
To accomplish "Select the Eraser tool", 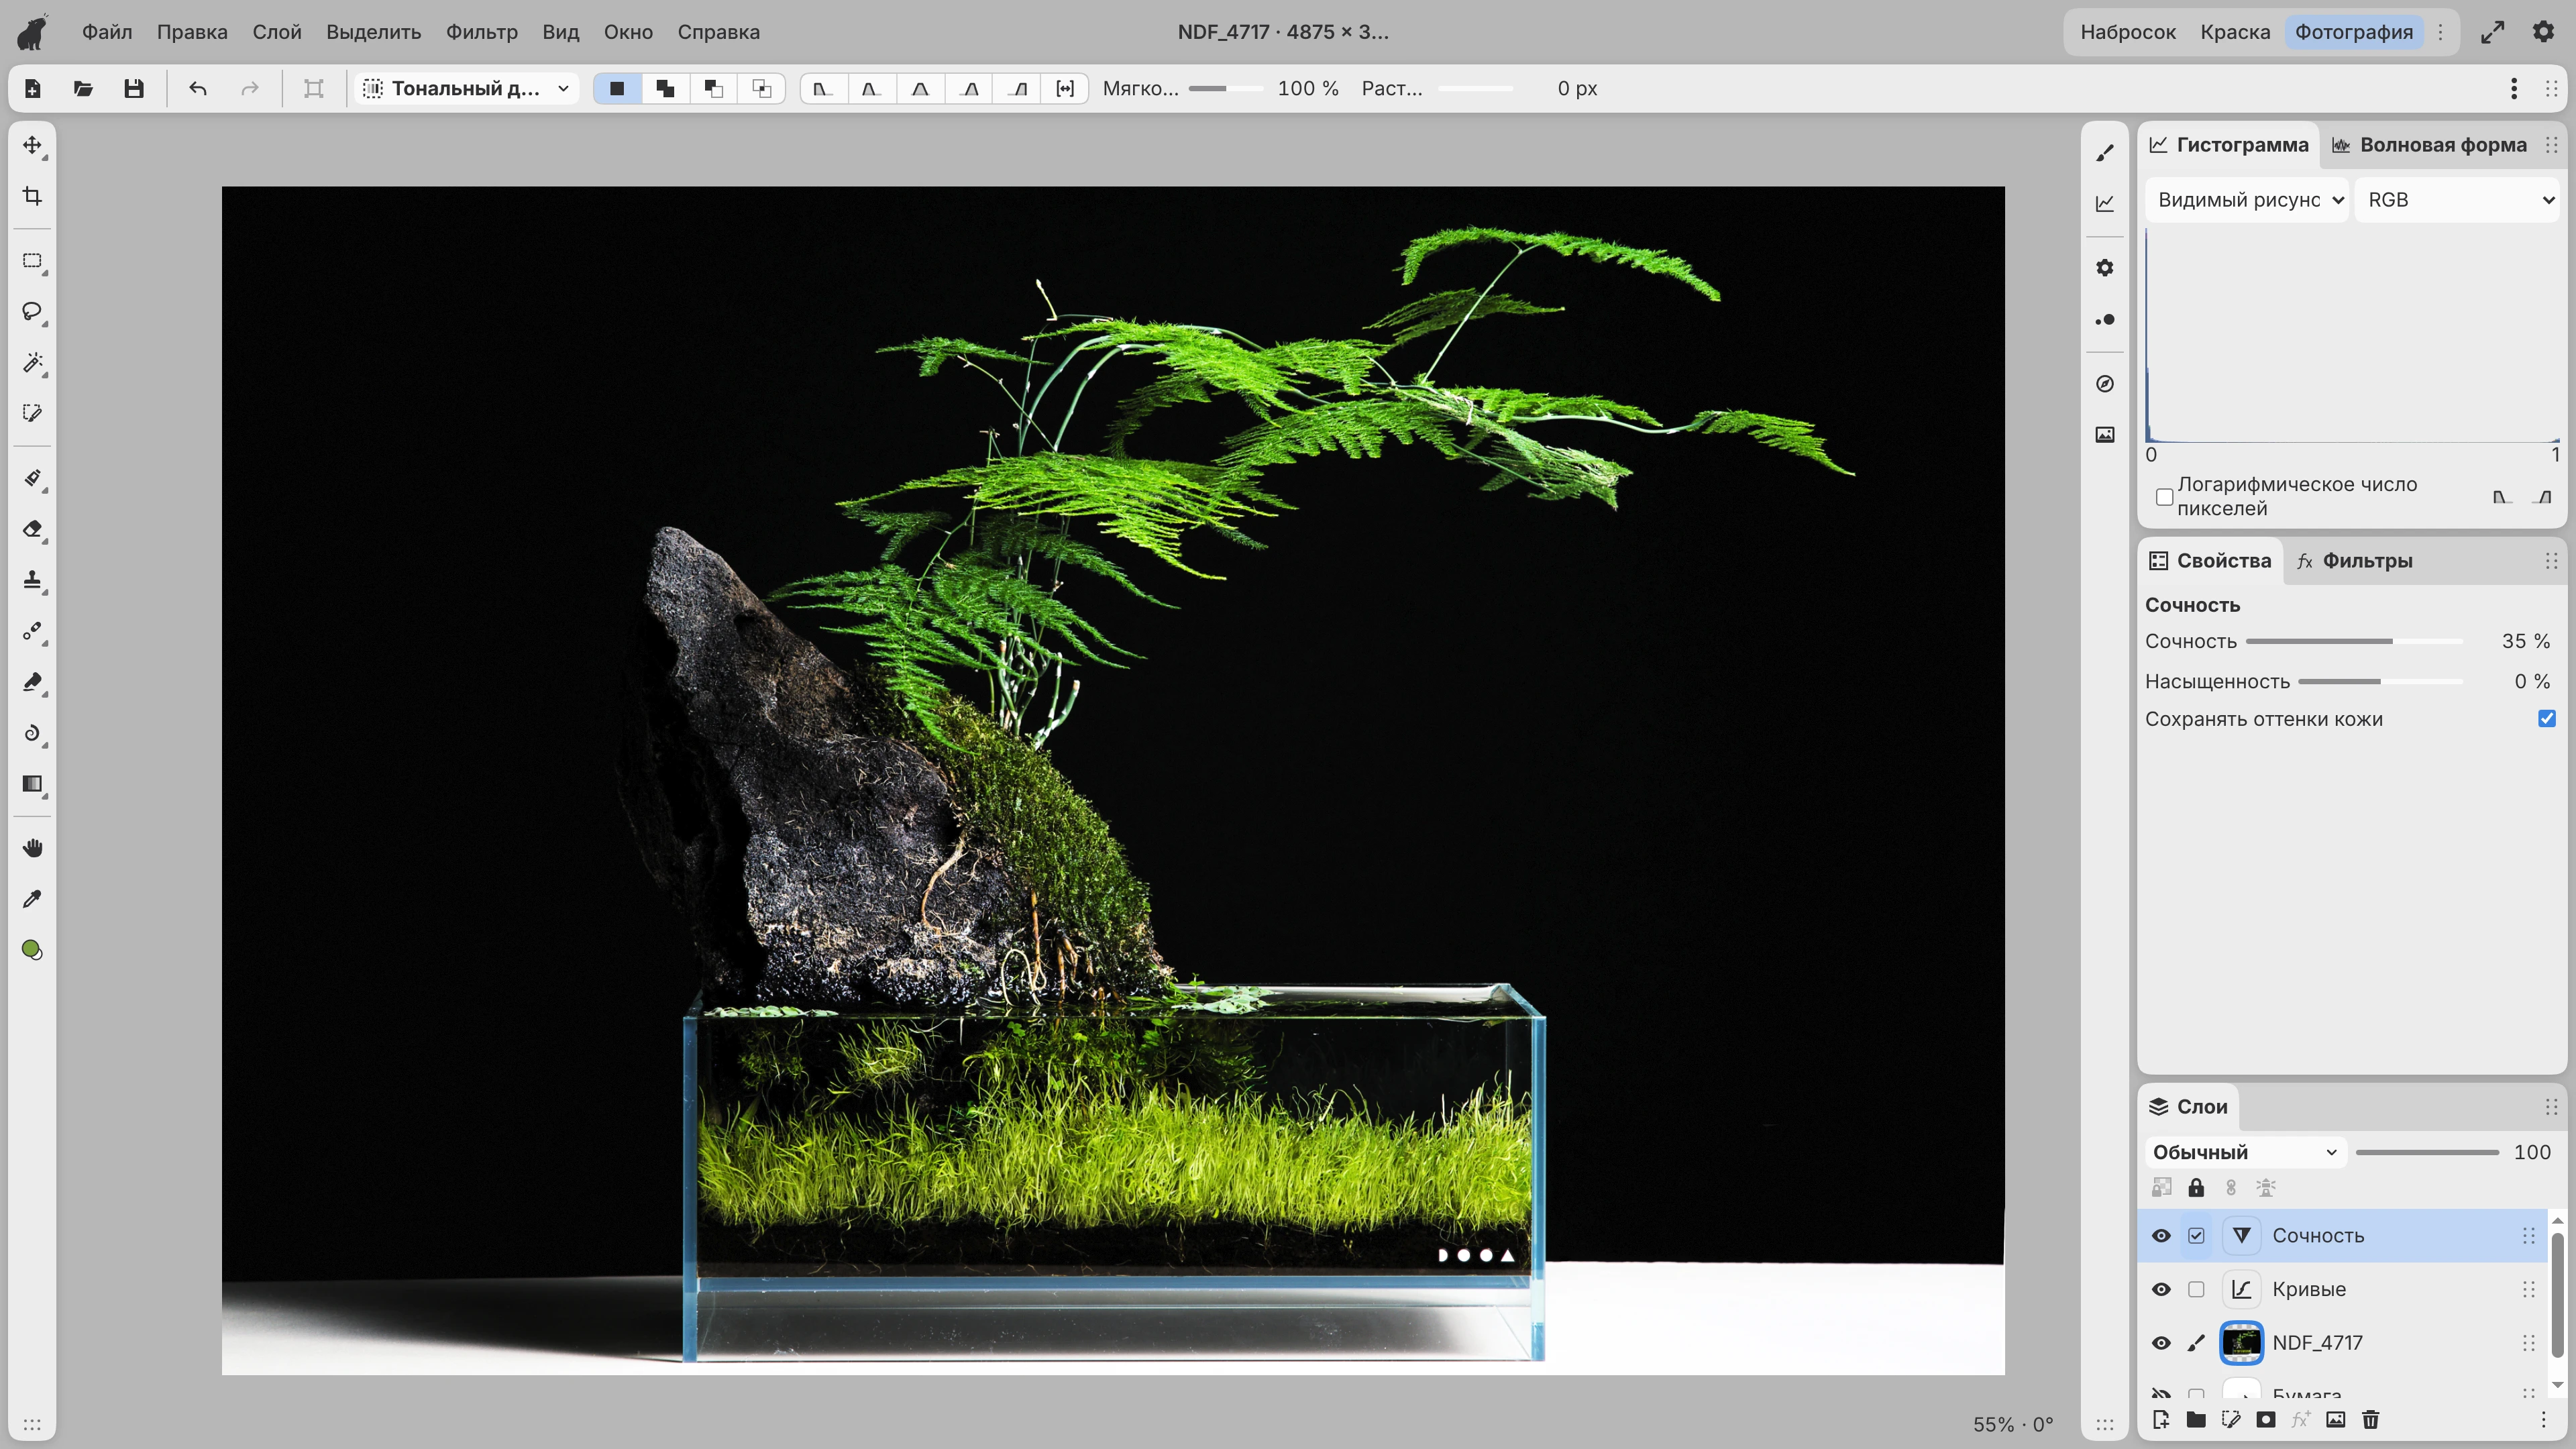I will click(32, 529).
